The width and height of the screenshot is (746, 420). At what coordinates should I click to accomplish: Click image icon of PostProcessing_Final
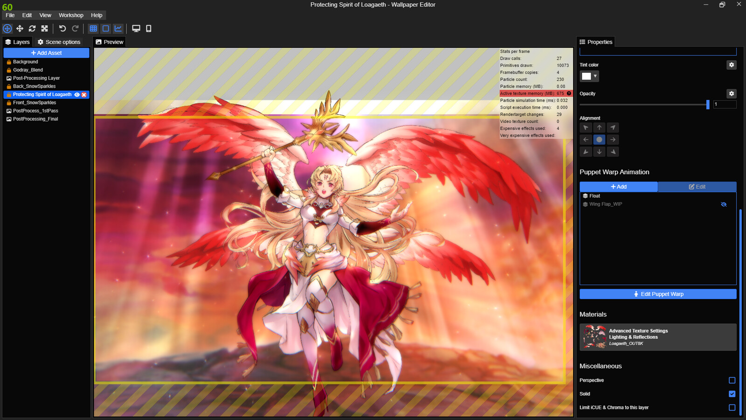click(x=9, y=119)
